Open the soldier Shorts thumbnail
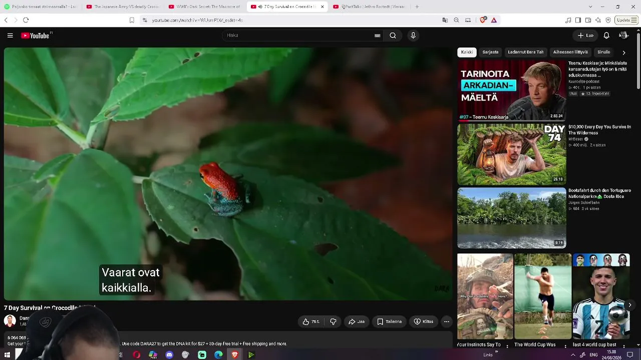Image resolution: width=641 pixels, height=360 pixels. 485,296
